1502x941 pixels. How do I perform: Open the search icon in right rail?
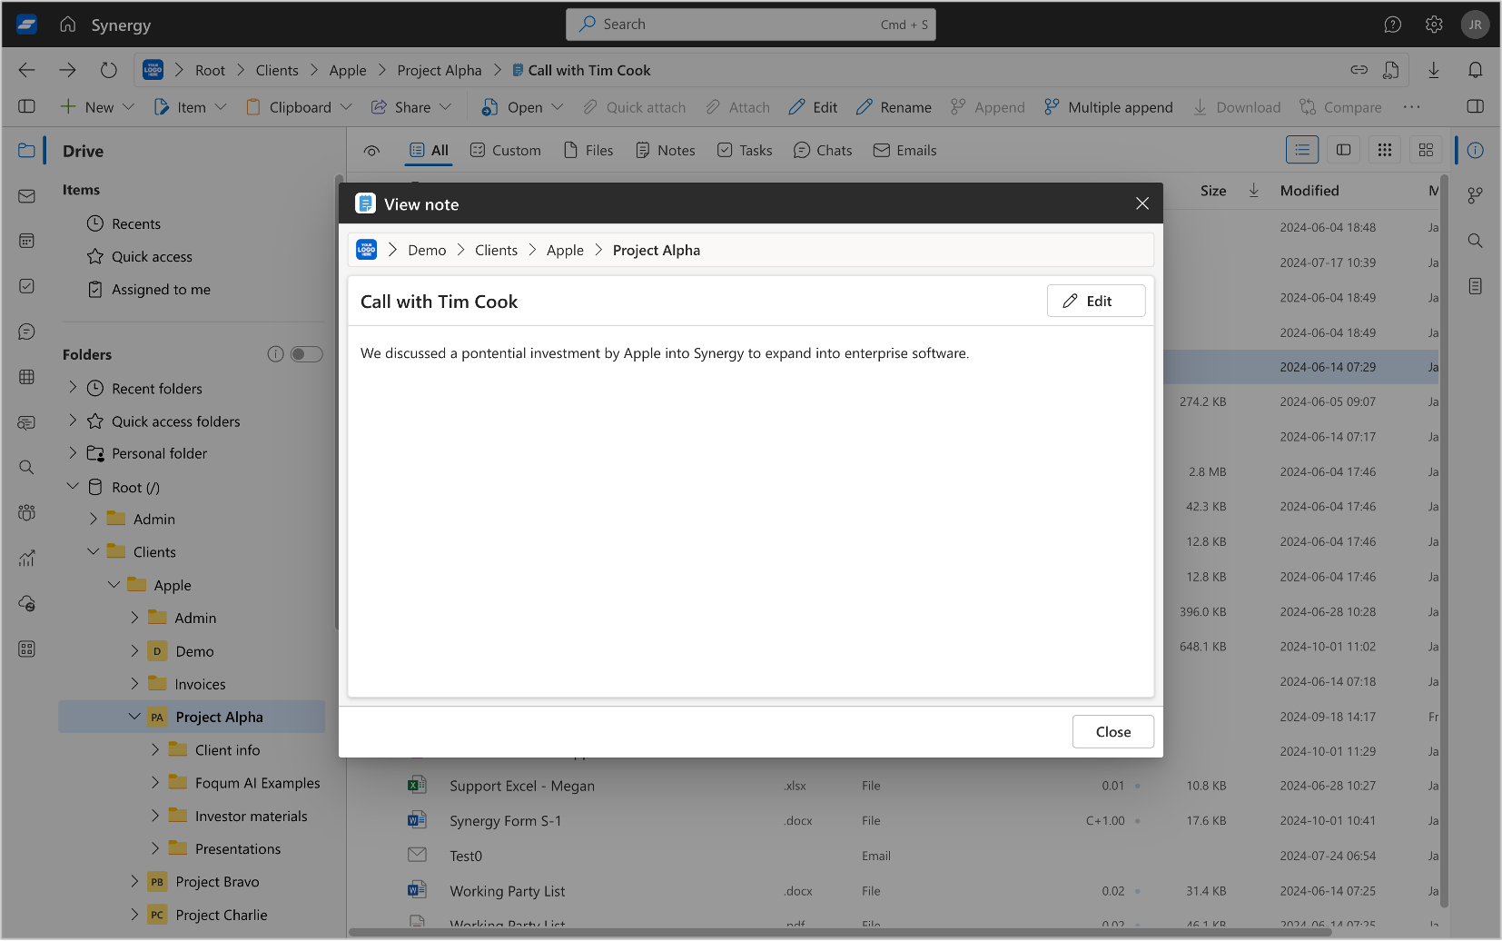point(1475,241)
